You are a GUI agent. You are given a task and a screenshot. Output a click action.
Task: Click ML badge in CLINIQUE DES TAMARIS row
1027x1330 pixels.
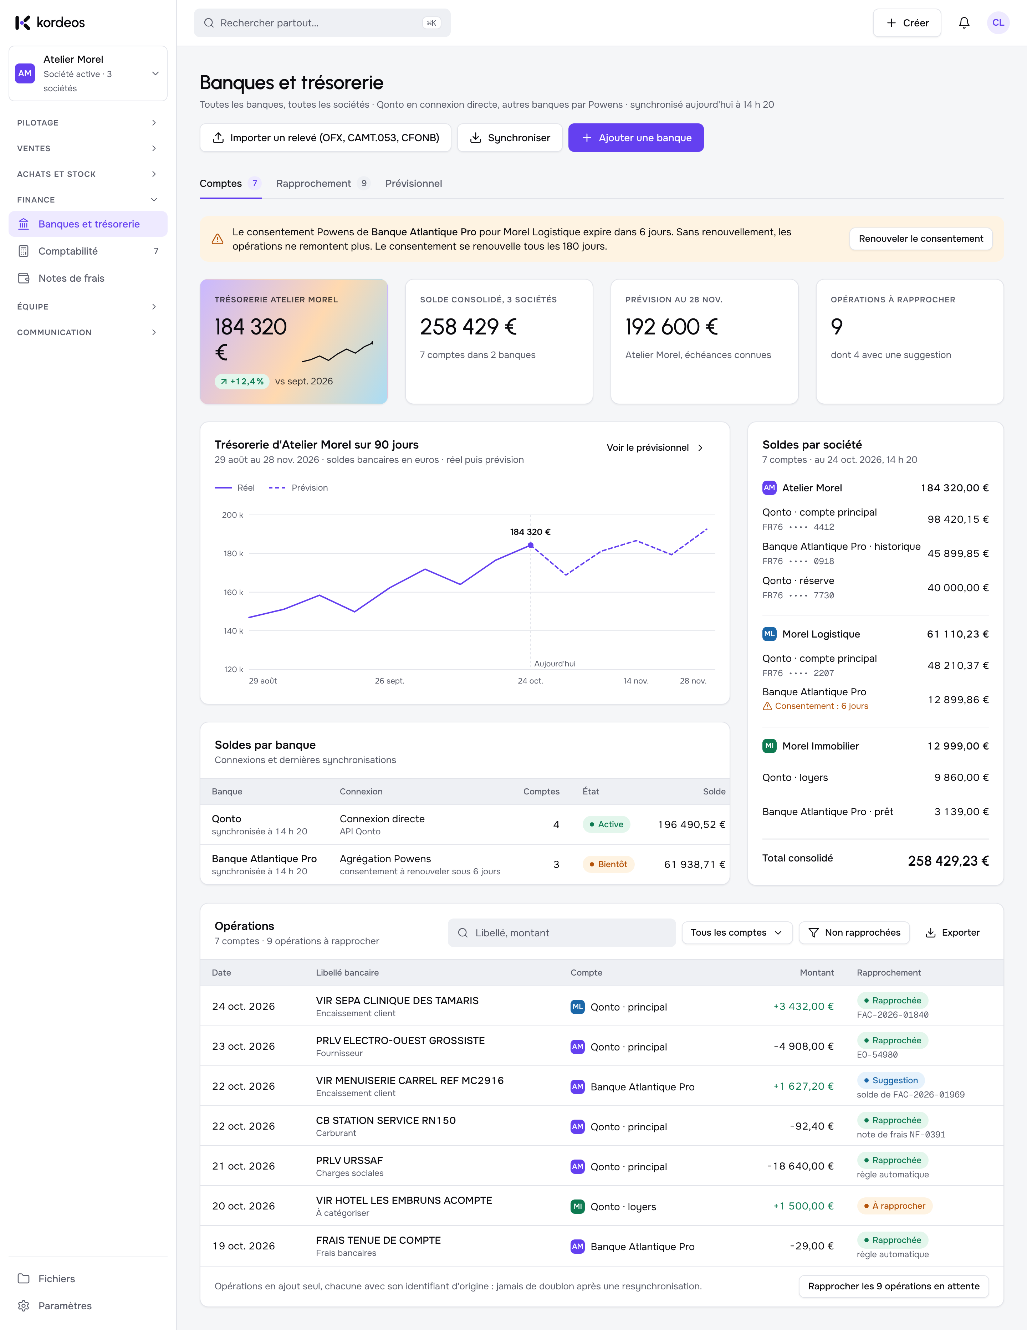(x=577, y=1007)
